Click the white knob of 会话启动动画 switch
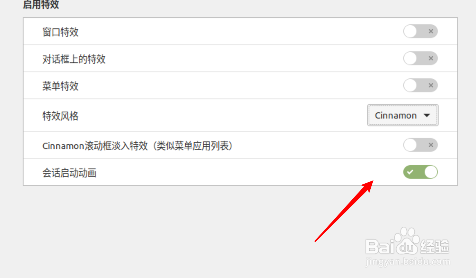Screen dimensions: 476x278 [x=431, y=172]
